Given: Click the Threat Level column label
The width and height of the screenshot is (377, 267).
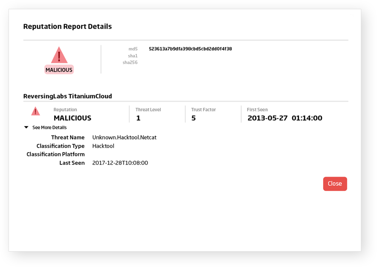Looking at the screenshot, I should coord(148,109).
